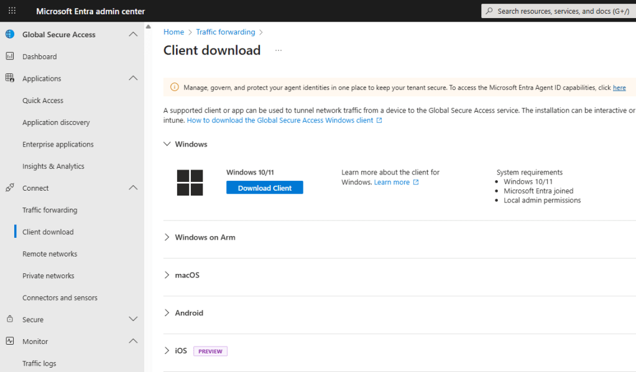Screen dimensions: 636x372
Task: Click the Dashboard icon in sidebar
Action: (x=9, y=57)
